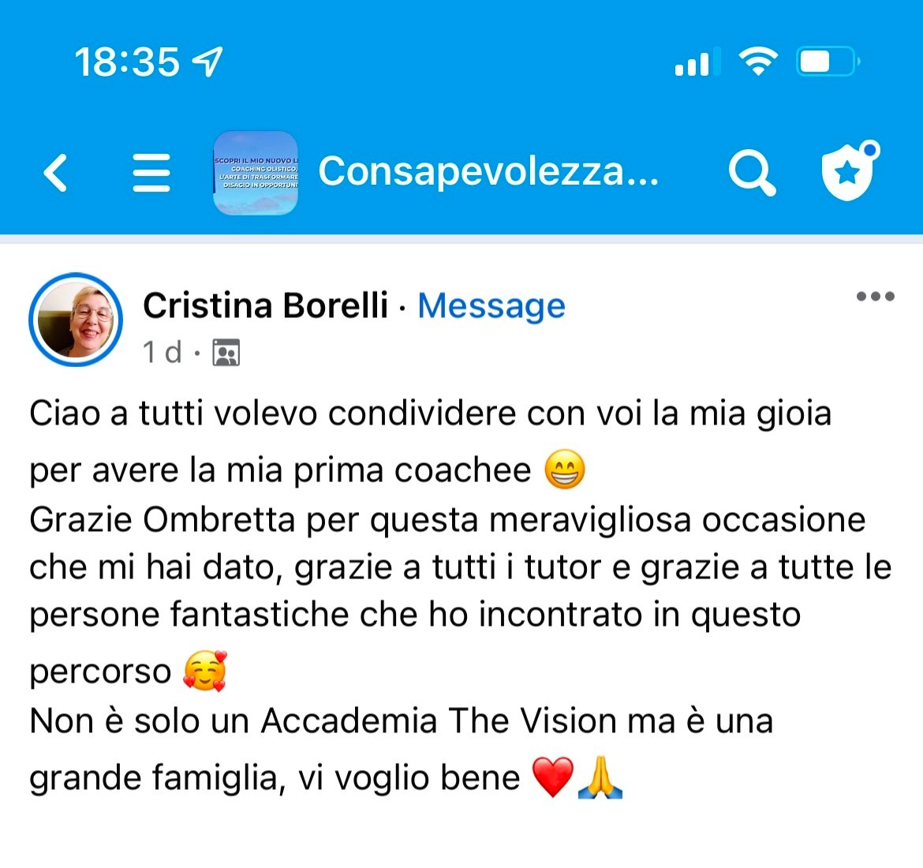This screenshot has width=923, height=868.
Task: Open the Consapevolezza group title
Action: coord(488,171)
